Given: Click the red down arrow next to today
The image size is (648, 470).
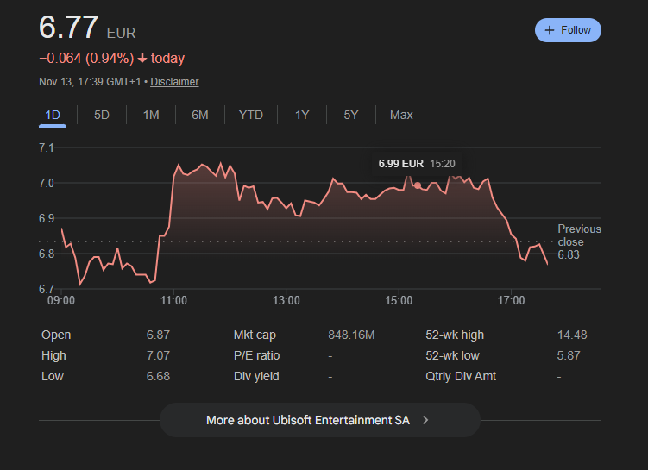Looking at the screenshot, I should pyautogui.click(x=142, y=59).
